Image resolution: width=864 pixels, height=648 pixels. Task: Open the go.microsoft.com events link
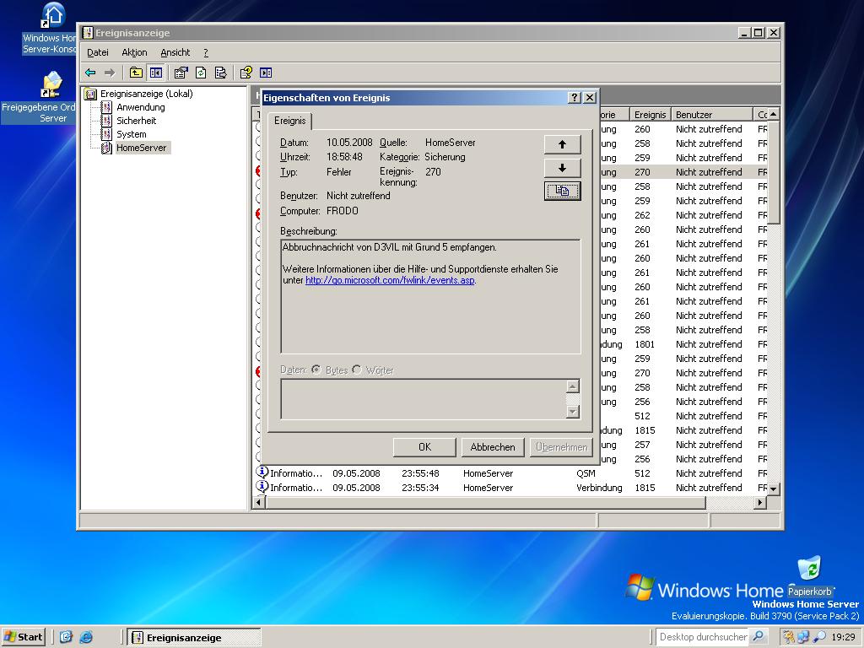[x=390, y=280]
